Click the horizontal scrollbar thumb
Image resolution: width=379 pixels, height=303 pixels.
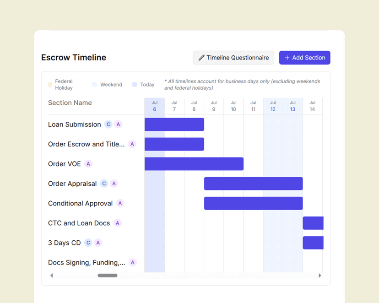108,276
